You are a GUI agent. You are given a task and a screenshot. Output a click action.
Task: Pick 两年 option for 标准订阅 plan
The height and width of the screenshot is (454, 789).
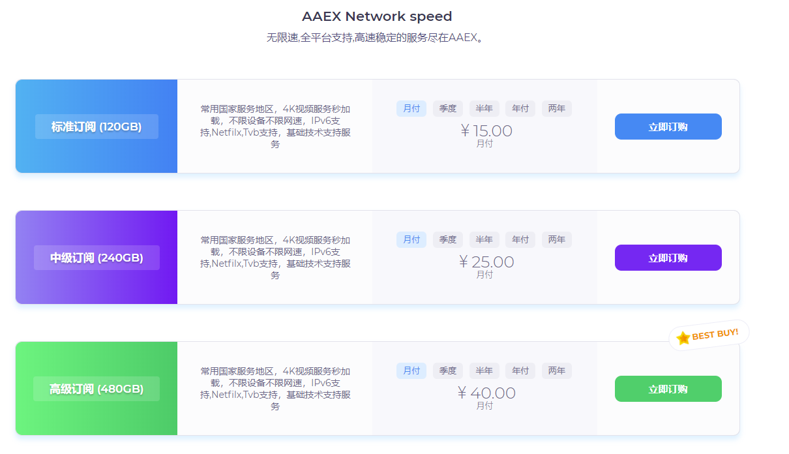[557, 108]
